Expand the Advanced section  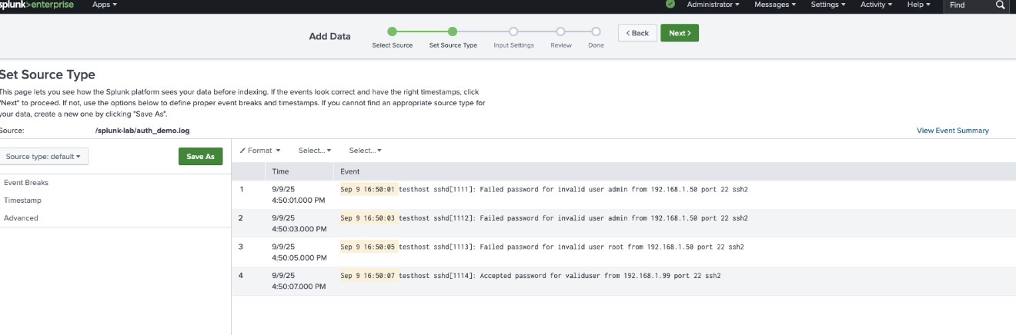[x=21, y=218]
